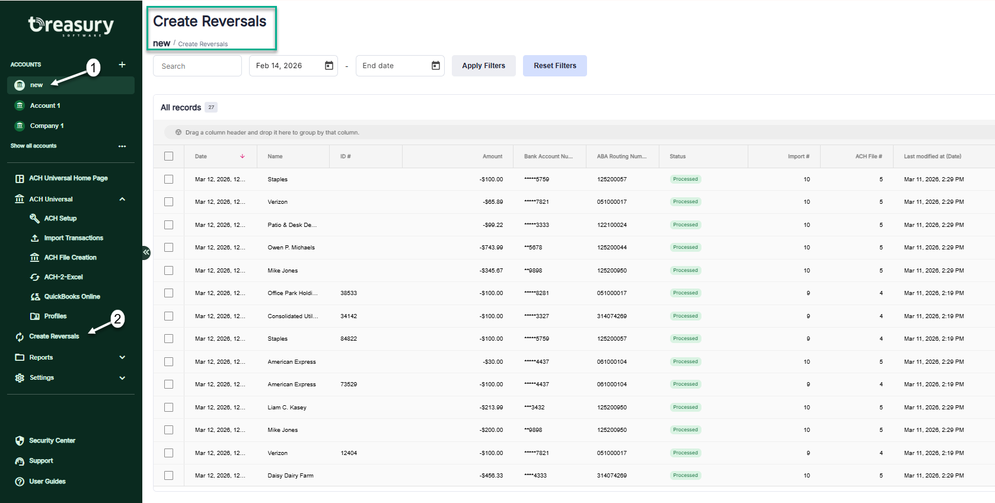Click the Apply Filters button
This screenshot has width=995, height=503.
pos(483,66)
